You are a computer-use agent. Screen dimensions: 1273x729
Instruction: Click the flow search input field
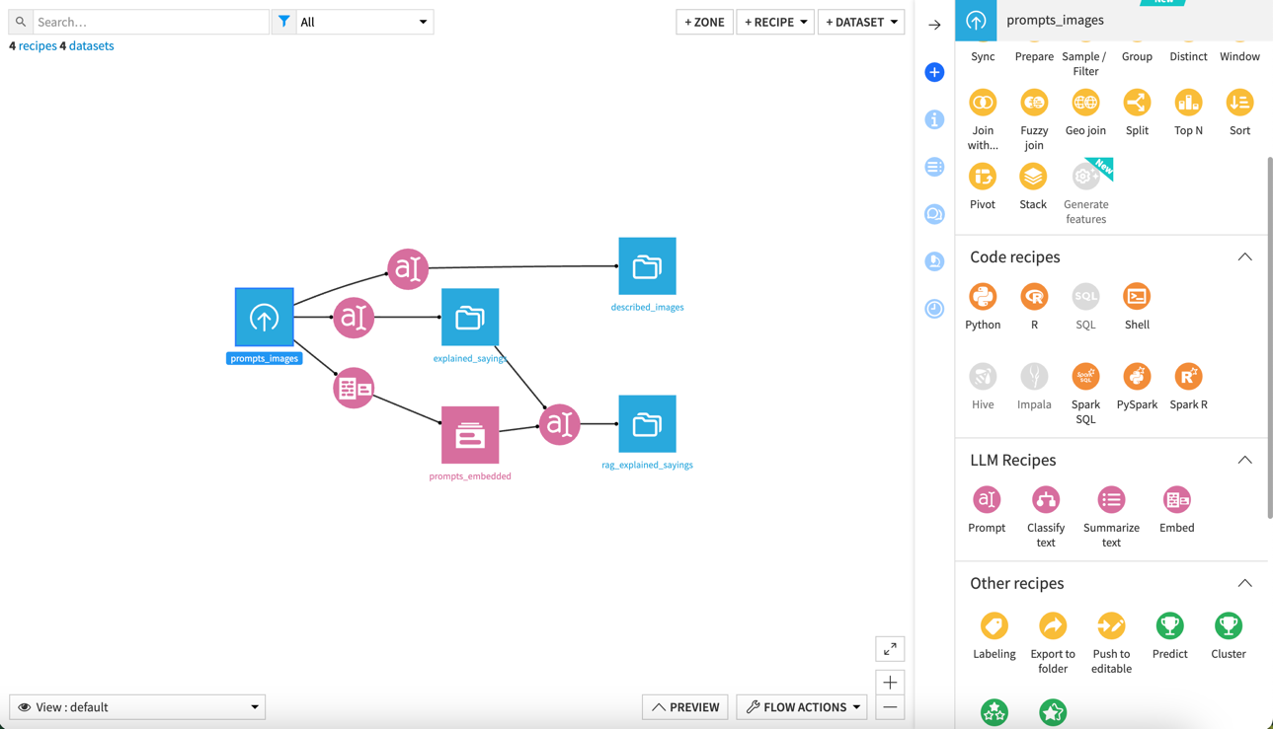[x=150, y=22]
